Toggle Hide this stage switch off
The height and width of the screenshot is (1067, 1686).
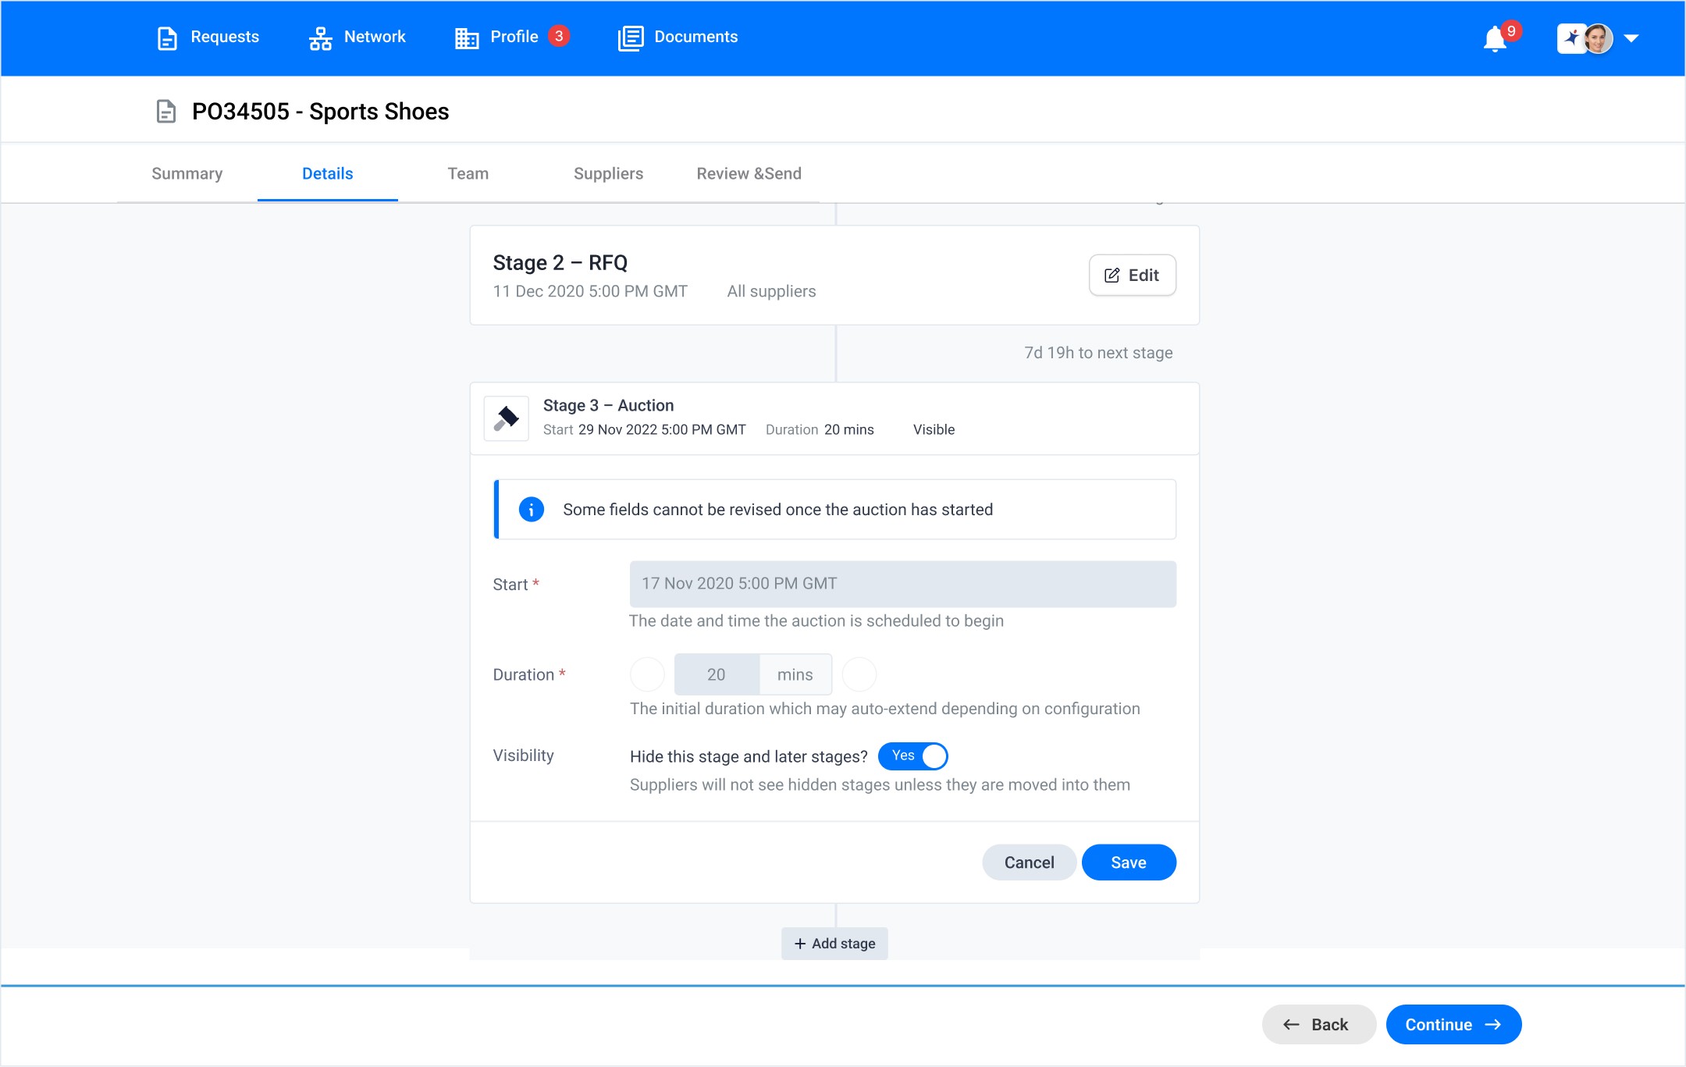pos(913,756)
